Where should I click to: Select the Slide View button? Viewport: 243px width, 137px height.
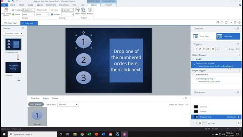coord(228,36)
